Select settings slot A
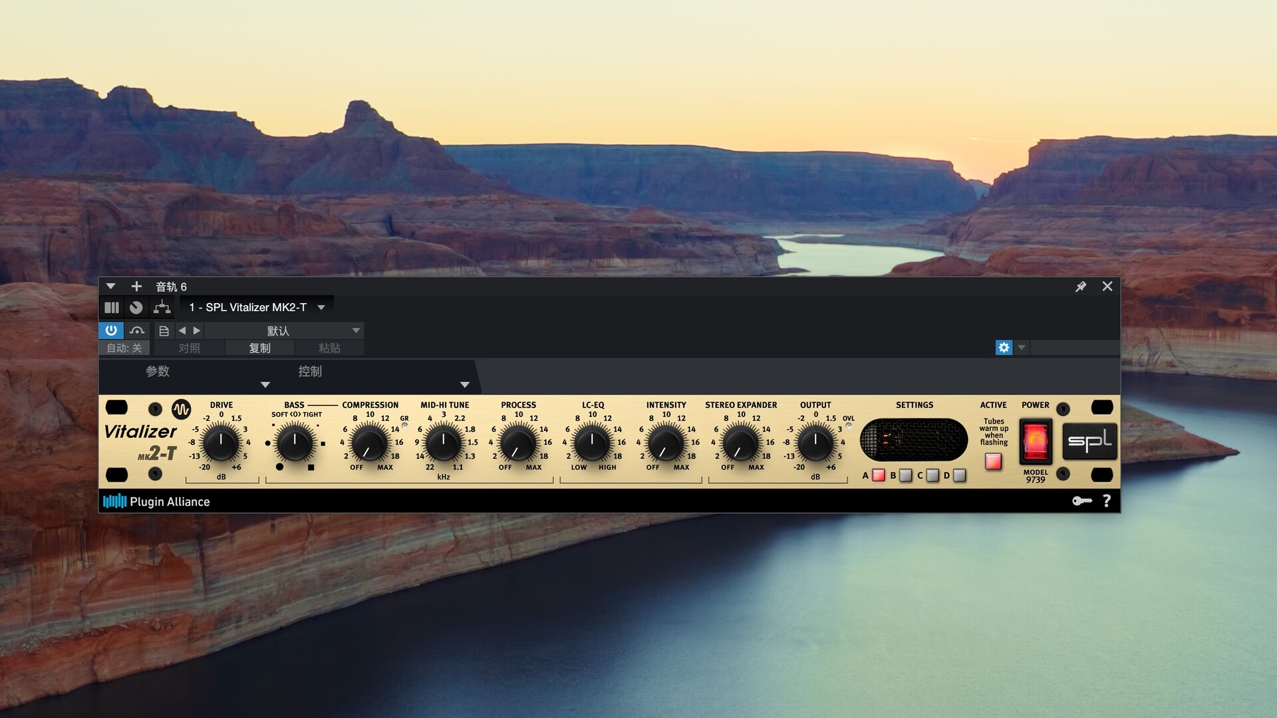 [879, 475]
